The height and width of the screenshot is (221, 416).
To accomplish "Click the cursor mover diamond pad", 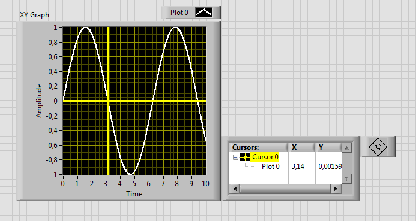I will 378,147.
